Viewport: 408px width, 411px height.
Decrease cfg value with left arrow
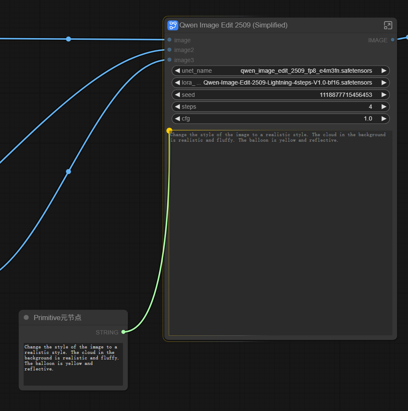(x=177, y=119)
